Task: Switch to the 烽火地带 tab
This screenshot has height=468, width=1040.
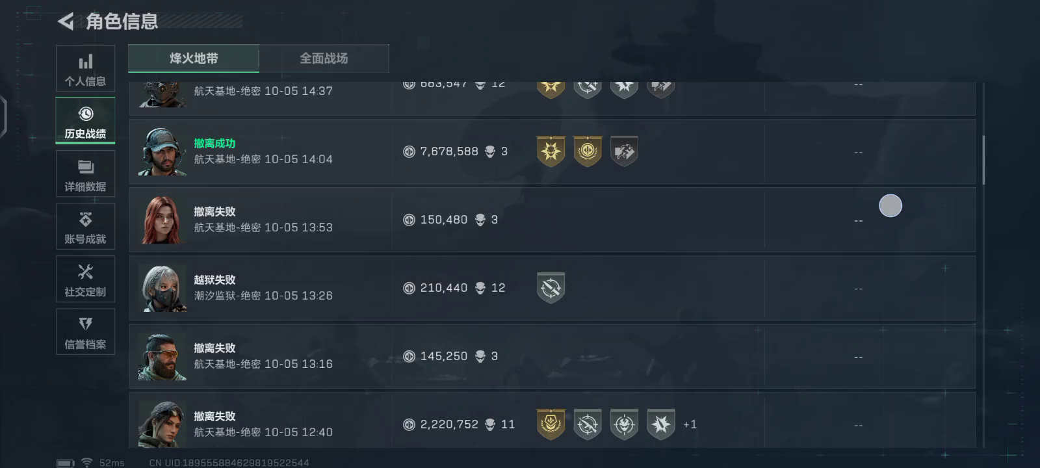Action: tap(194, 58)
